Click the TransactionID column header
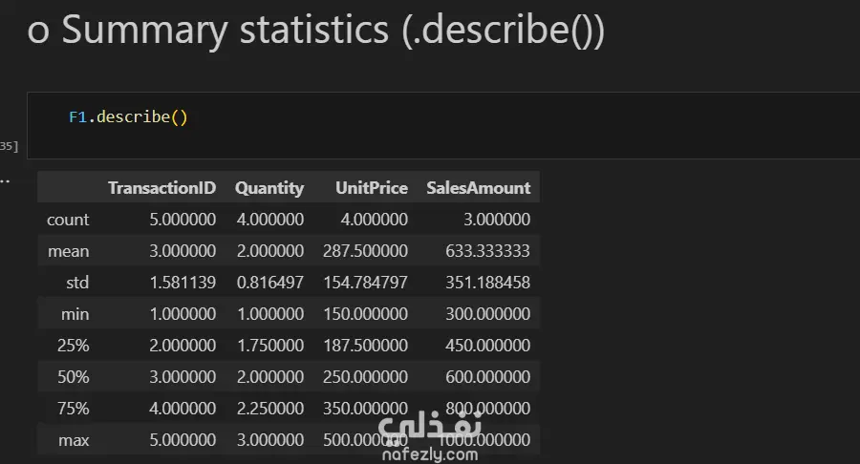Image resolution: width=860 pixels, height=464 pixels. [x=161, y=188]
